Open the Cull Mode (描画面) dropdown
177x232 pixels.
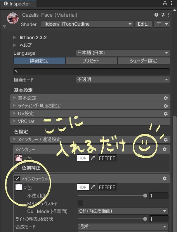pos(123,211)
